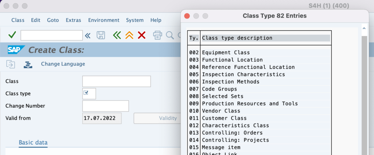The height and width of the screenshot is (155, 374).
Task: Select 010 Vendor Class entry
Action: click(260, 111)
